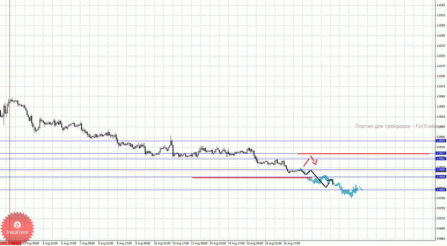This screenshot has height=246, width=447.
Task: Click the 0.9665 price axis label
Action: (x=441, y=239)
